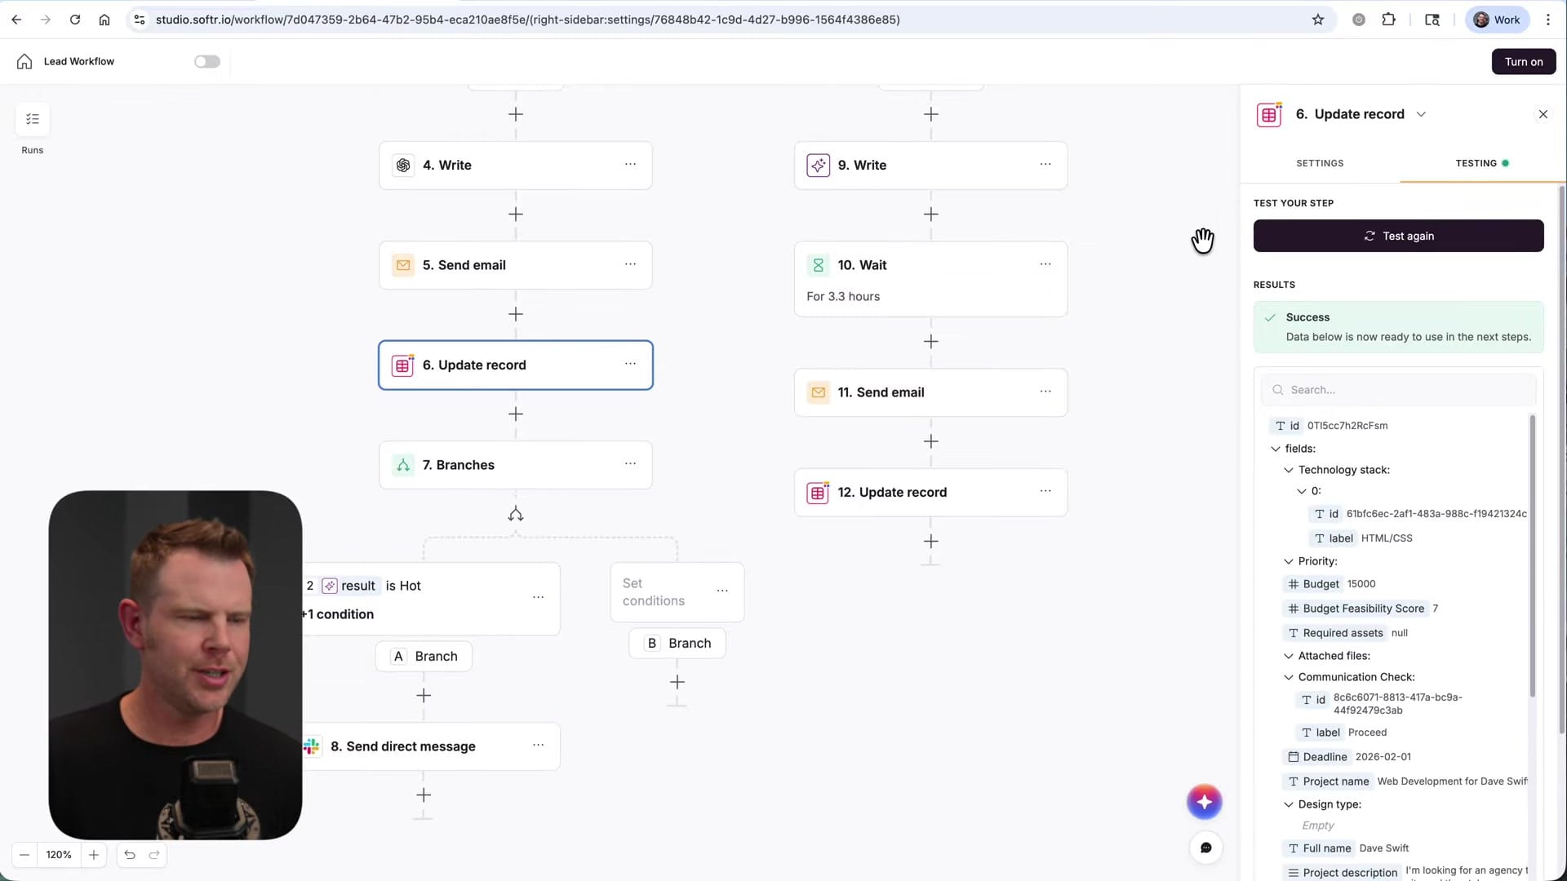Zoom in the workflow canvas
The width and height of the screenshot is (1567, 881).
(94, 855)
